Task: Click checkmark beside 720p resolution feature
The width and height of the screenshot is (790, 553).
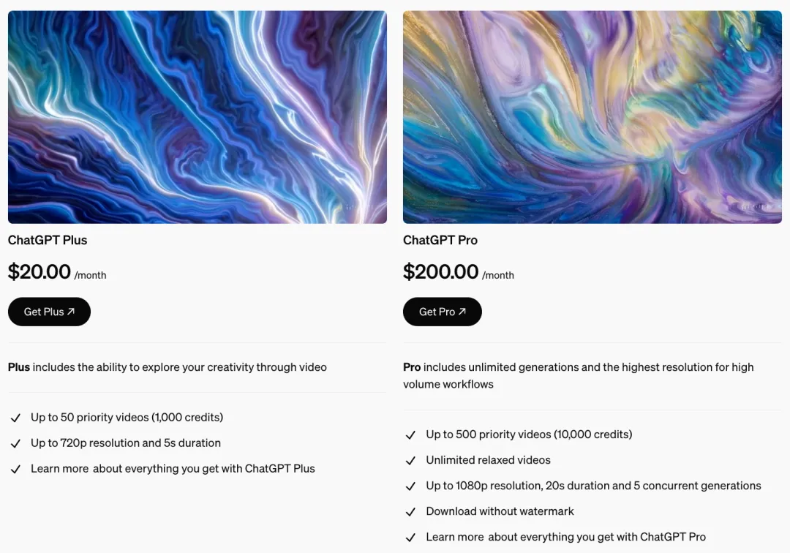Action: pyautogui.click(x=15, y=444)
